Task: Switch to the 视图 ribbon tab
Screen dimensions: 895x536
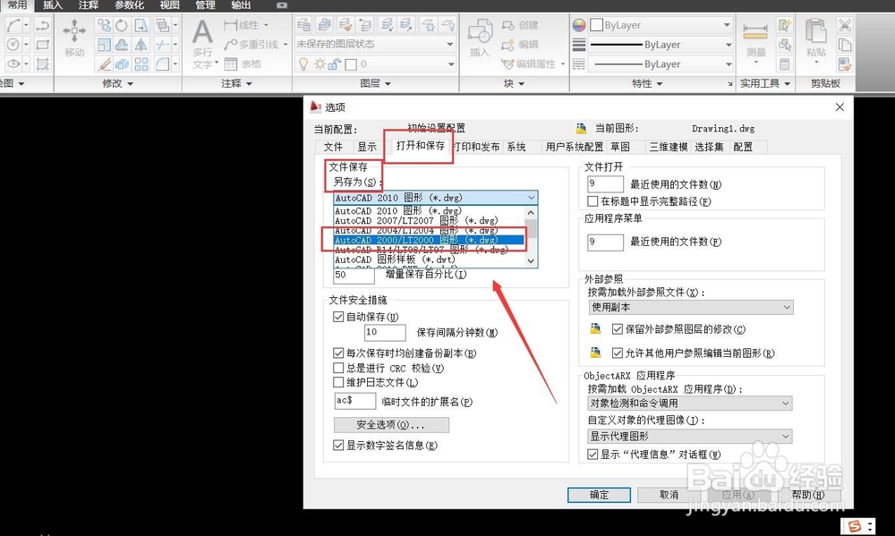Action: pos(169,5)
